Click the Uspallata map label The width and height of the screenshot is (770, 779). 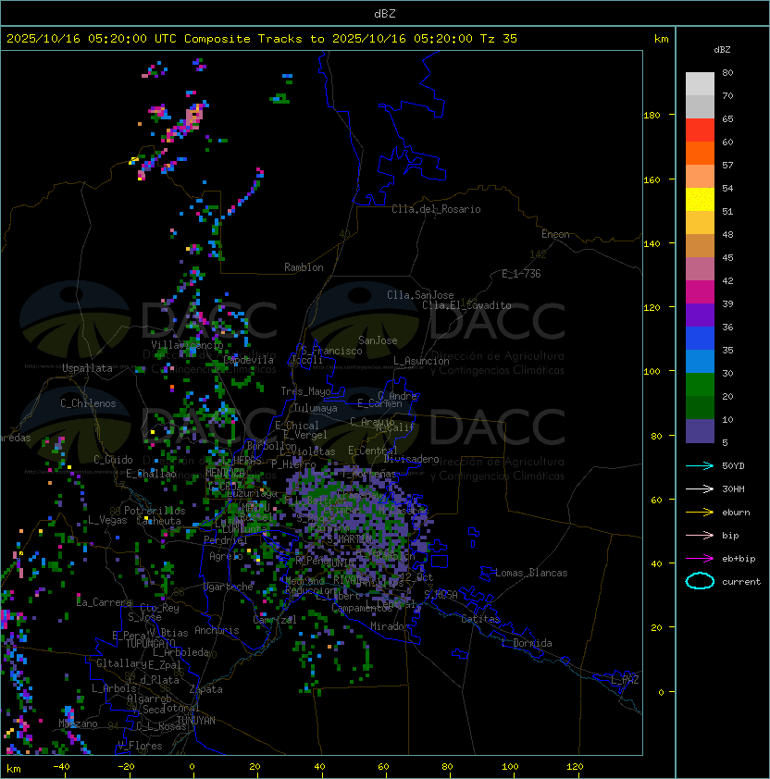(x=87, y=368)
